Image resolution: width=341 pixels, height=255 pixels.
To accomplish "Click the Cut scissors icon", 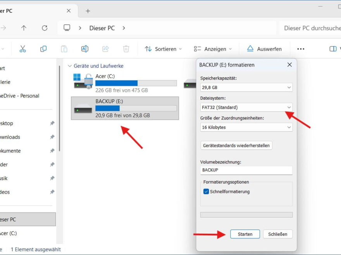I will [x=22, y=49].
